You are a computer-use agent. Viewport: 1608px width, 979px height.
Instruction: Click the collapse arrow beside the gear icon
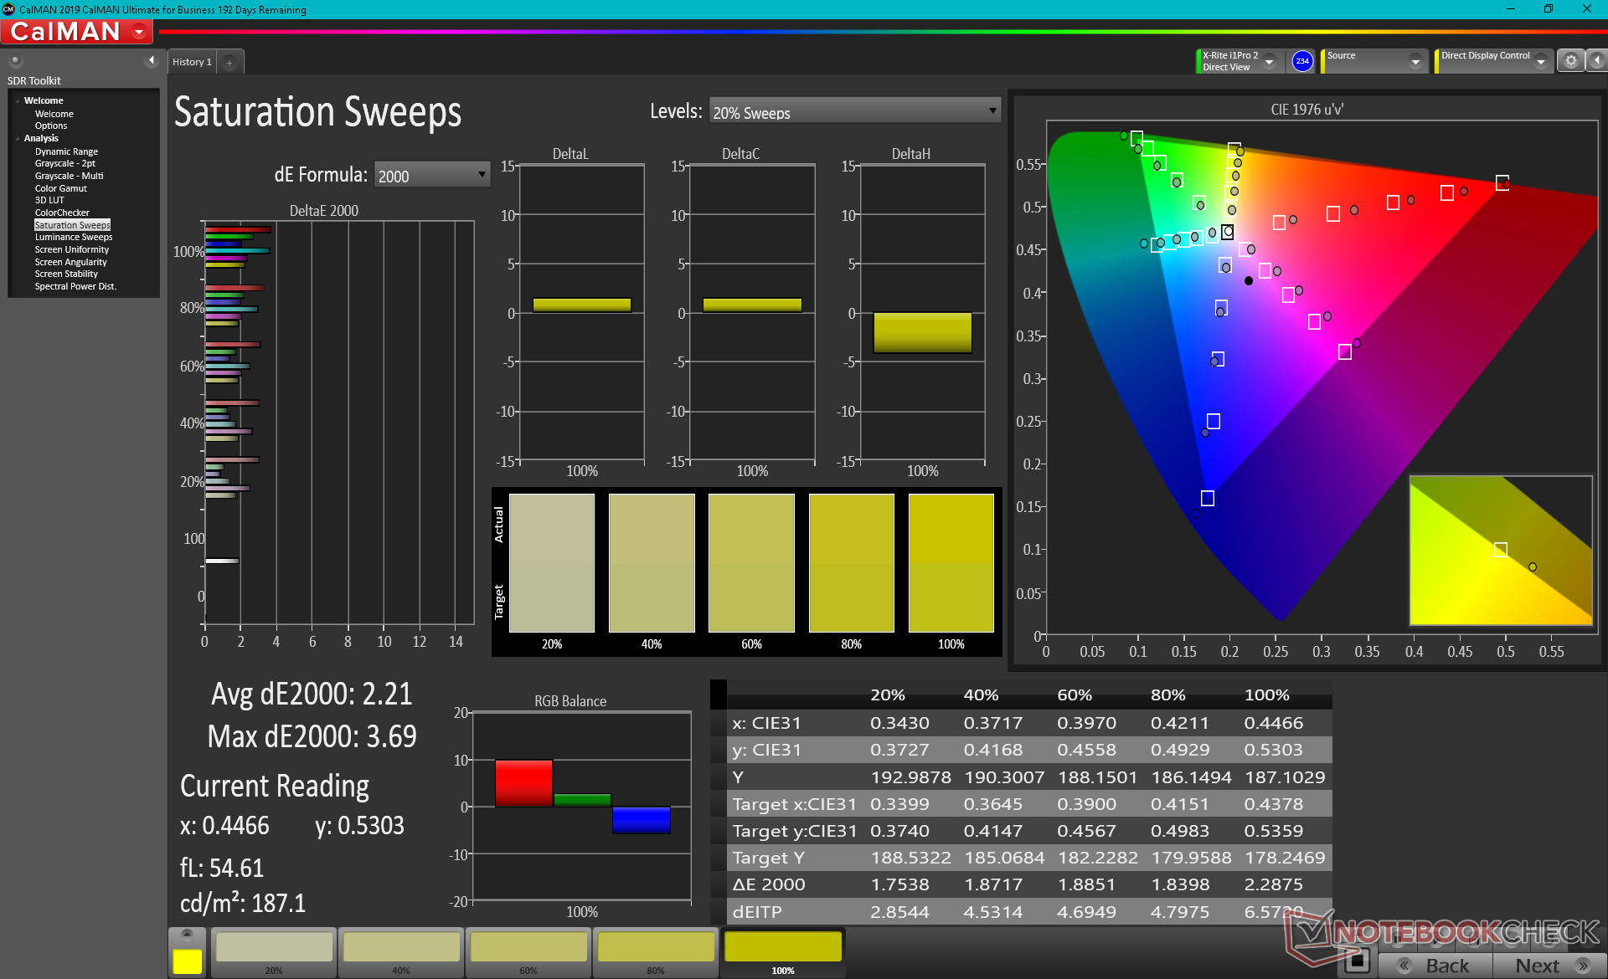(1596, 60)
